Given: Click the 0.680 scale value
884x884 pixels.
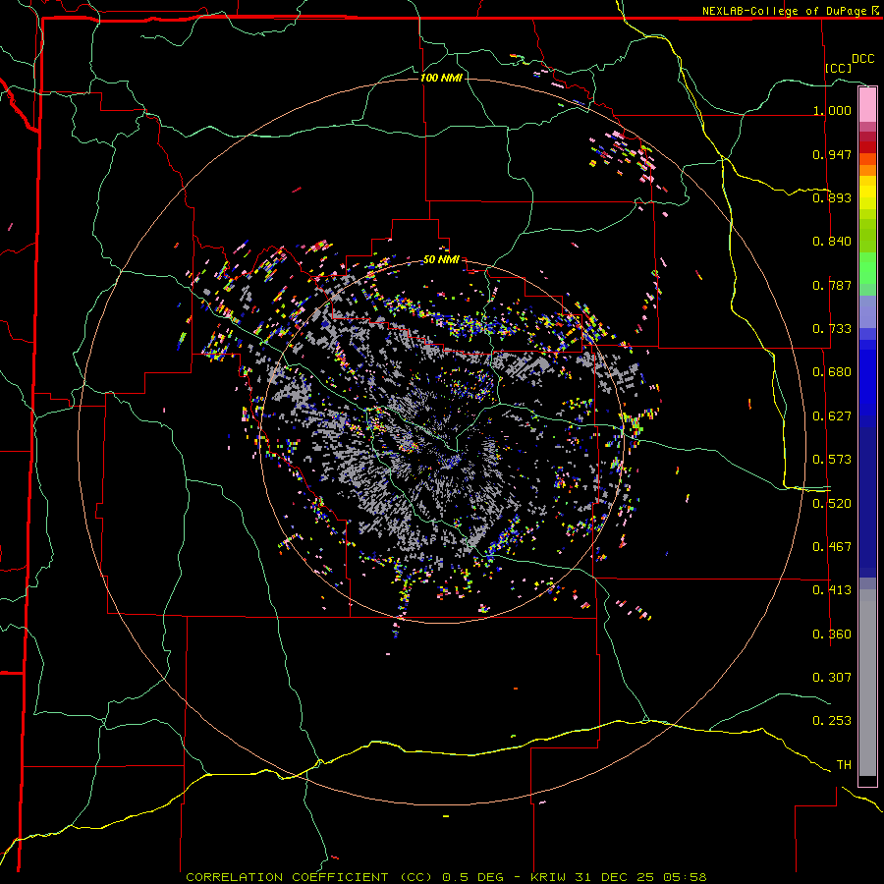Looking at the screenshot, I should pyautogui.click(x=832, y=372).
